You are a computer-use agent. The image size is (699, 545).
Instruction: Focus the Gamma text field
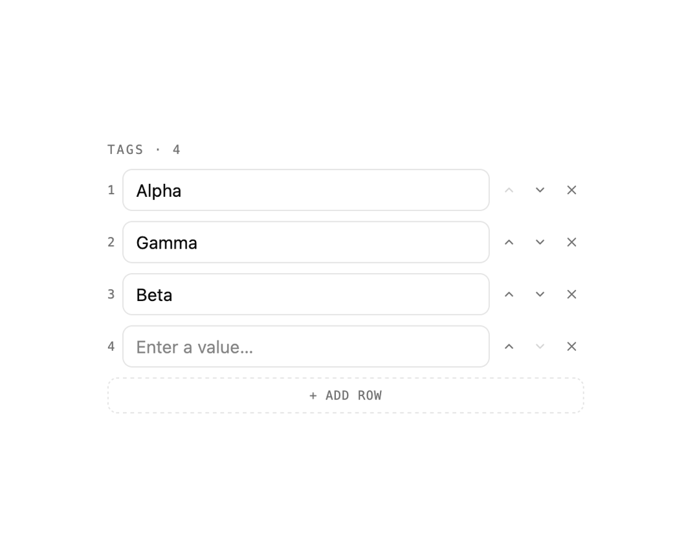click(x=305, y=242)
